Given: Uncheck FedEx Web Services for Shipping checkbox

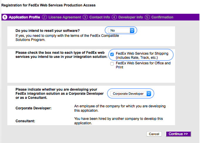Looking at the screenshot, I should tap(112, 54).
